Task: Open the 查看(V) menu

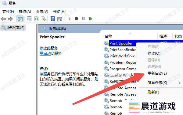Action: click(42, 12)
